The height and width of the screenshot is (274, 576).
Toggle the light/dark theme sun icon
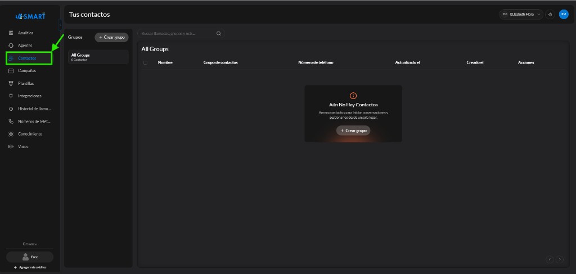click(550, 14)
